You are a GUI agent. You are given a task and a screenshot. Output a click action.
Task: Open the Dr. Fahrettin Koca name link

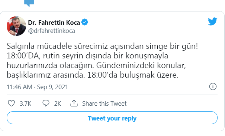(54, 23)
